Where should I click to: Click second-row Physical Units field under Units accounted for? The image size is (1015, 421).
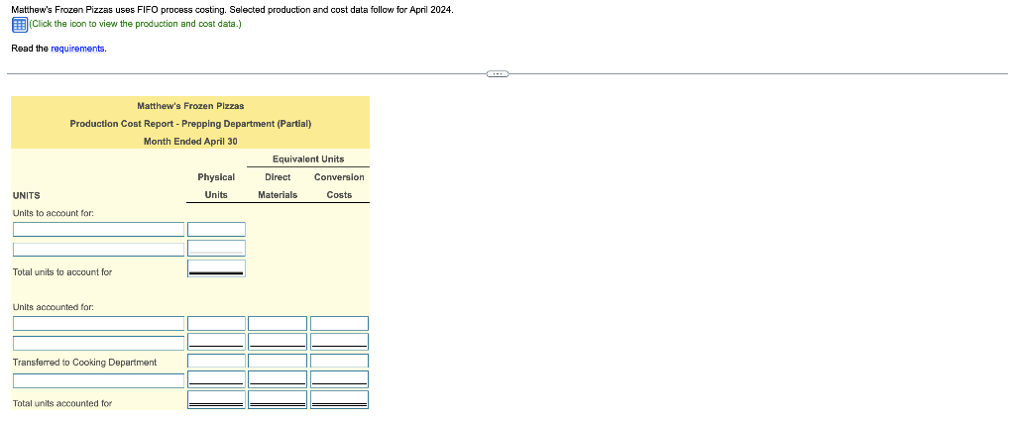[216, 342]
